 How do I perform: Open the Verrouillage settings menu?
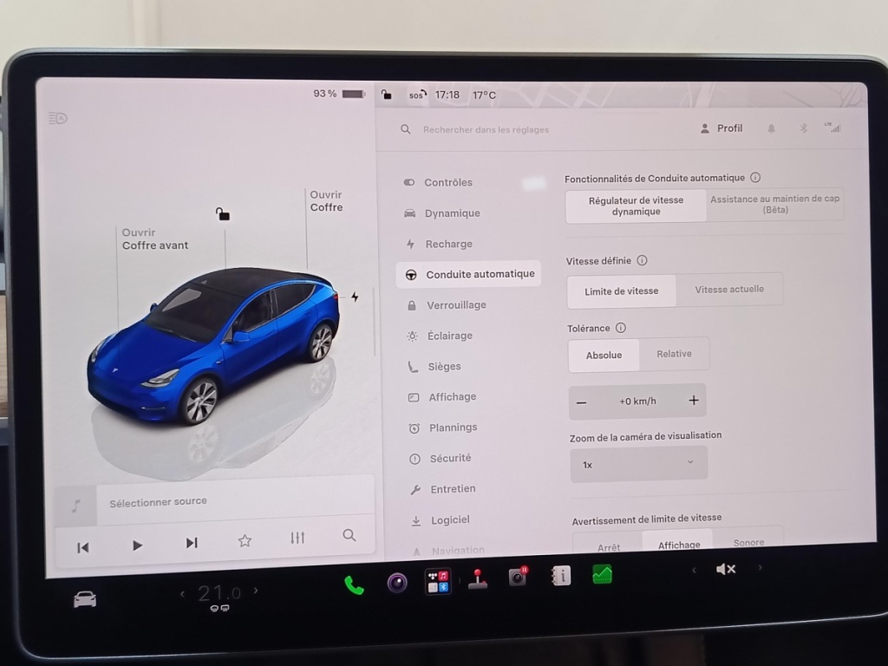point(447,305)
